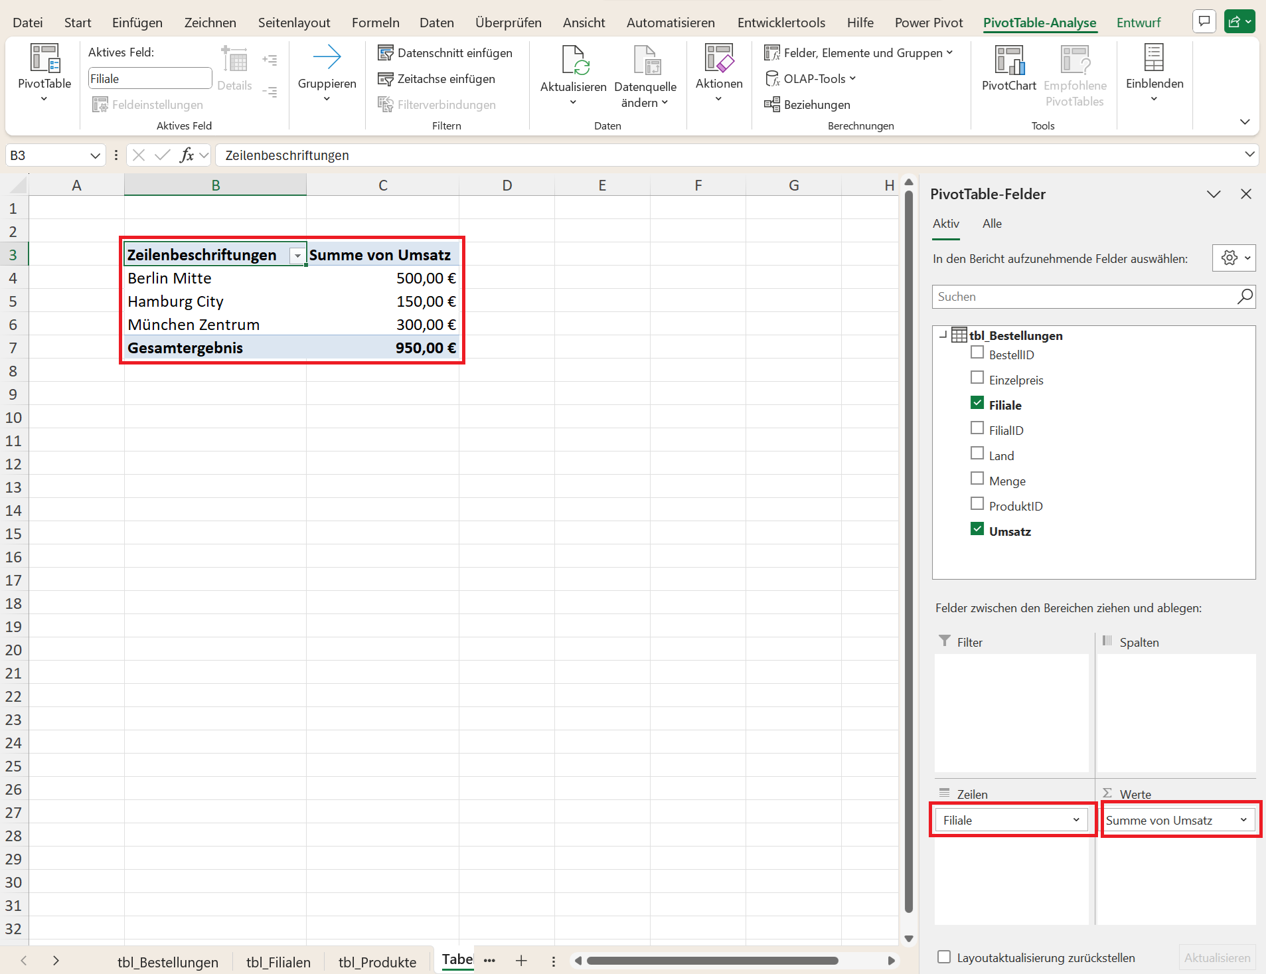1266x974 pixels.
Task: Uncheck the Filiale field checkbox
Action: (977, 404)
